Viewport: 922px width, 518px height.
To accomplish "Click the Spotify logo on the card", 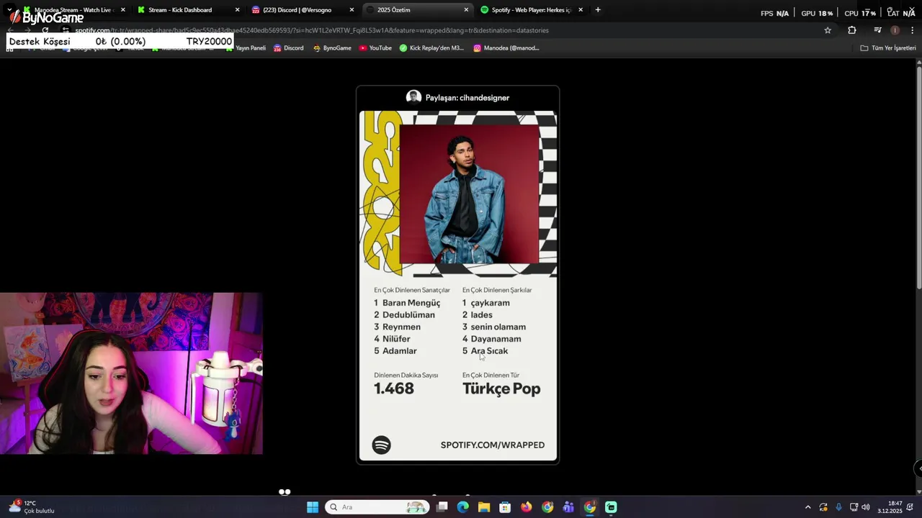I will [382, 445].
